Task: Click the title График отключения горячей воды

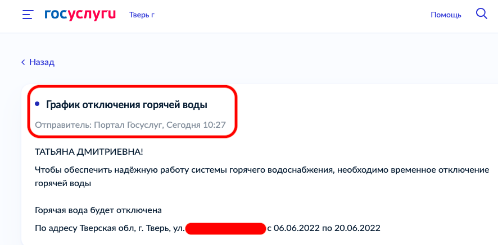Action: coord(126,104)
